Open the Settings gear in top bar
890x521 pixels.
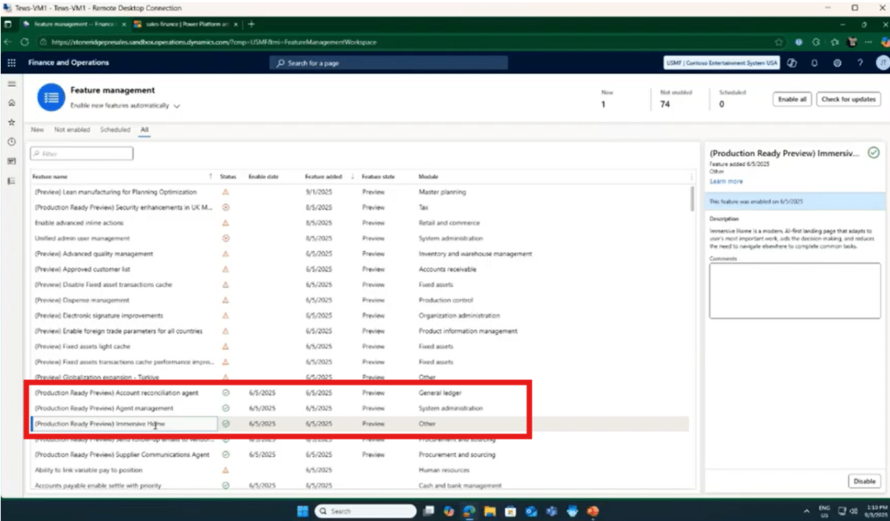click(837, 62)
